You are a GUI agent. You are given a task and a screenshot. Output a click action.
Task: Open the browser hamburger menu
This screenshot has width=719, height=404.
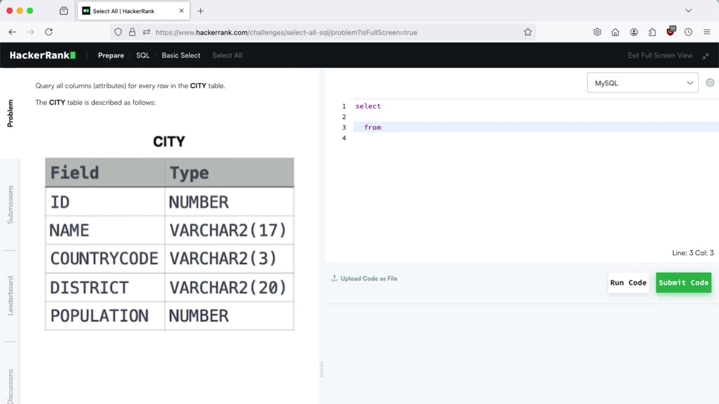tap(707, 32)
